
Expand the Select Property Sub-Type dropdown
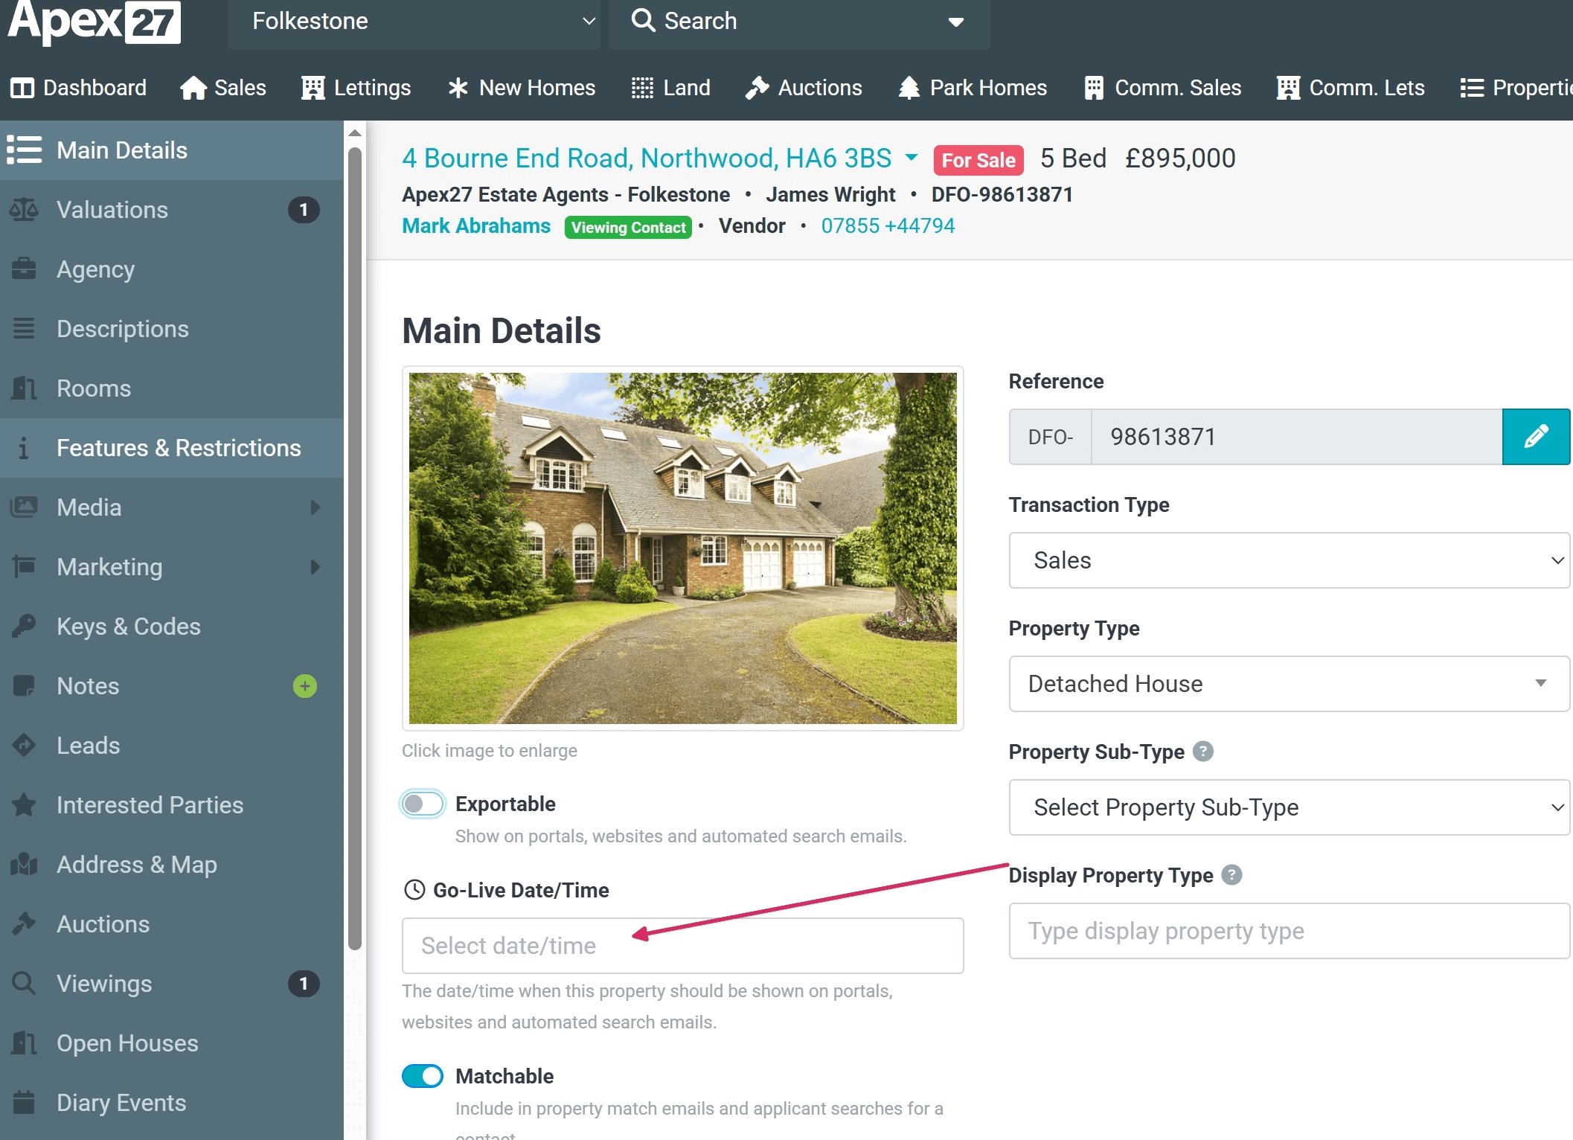(x=1289, y=807)
